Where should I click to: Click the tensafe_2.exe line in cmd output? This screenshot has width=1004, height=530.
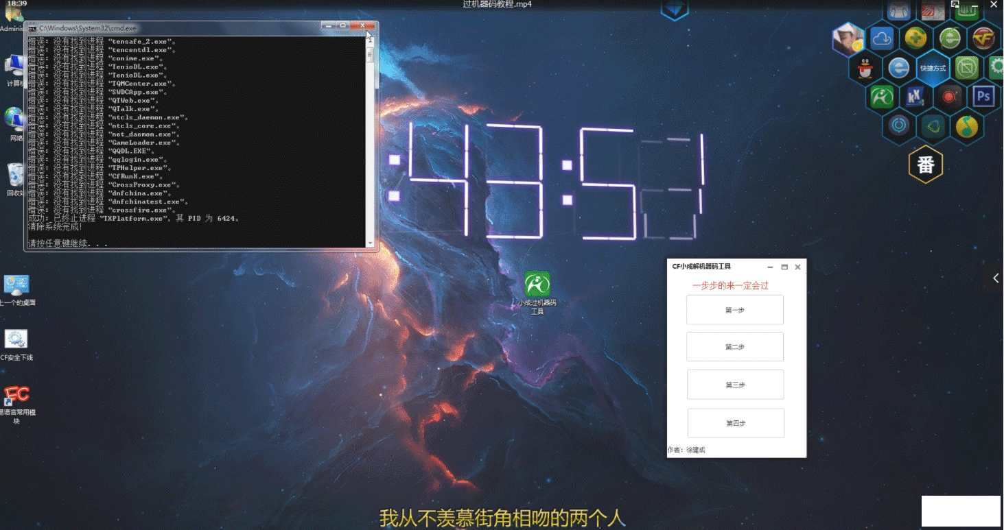click(102, 41)
